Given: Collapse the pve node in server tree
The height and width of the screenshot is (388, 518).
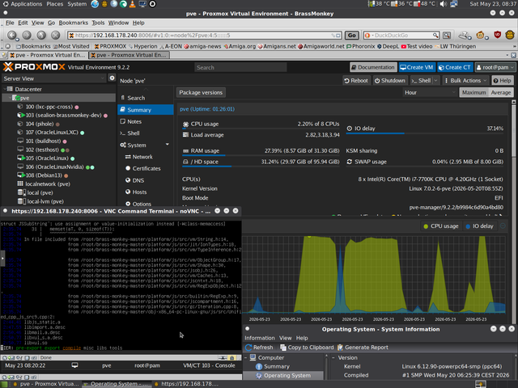Looking at the screenshot, I should click(x=10, y=98).
